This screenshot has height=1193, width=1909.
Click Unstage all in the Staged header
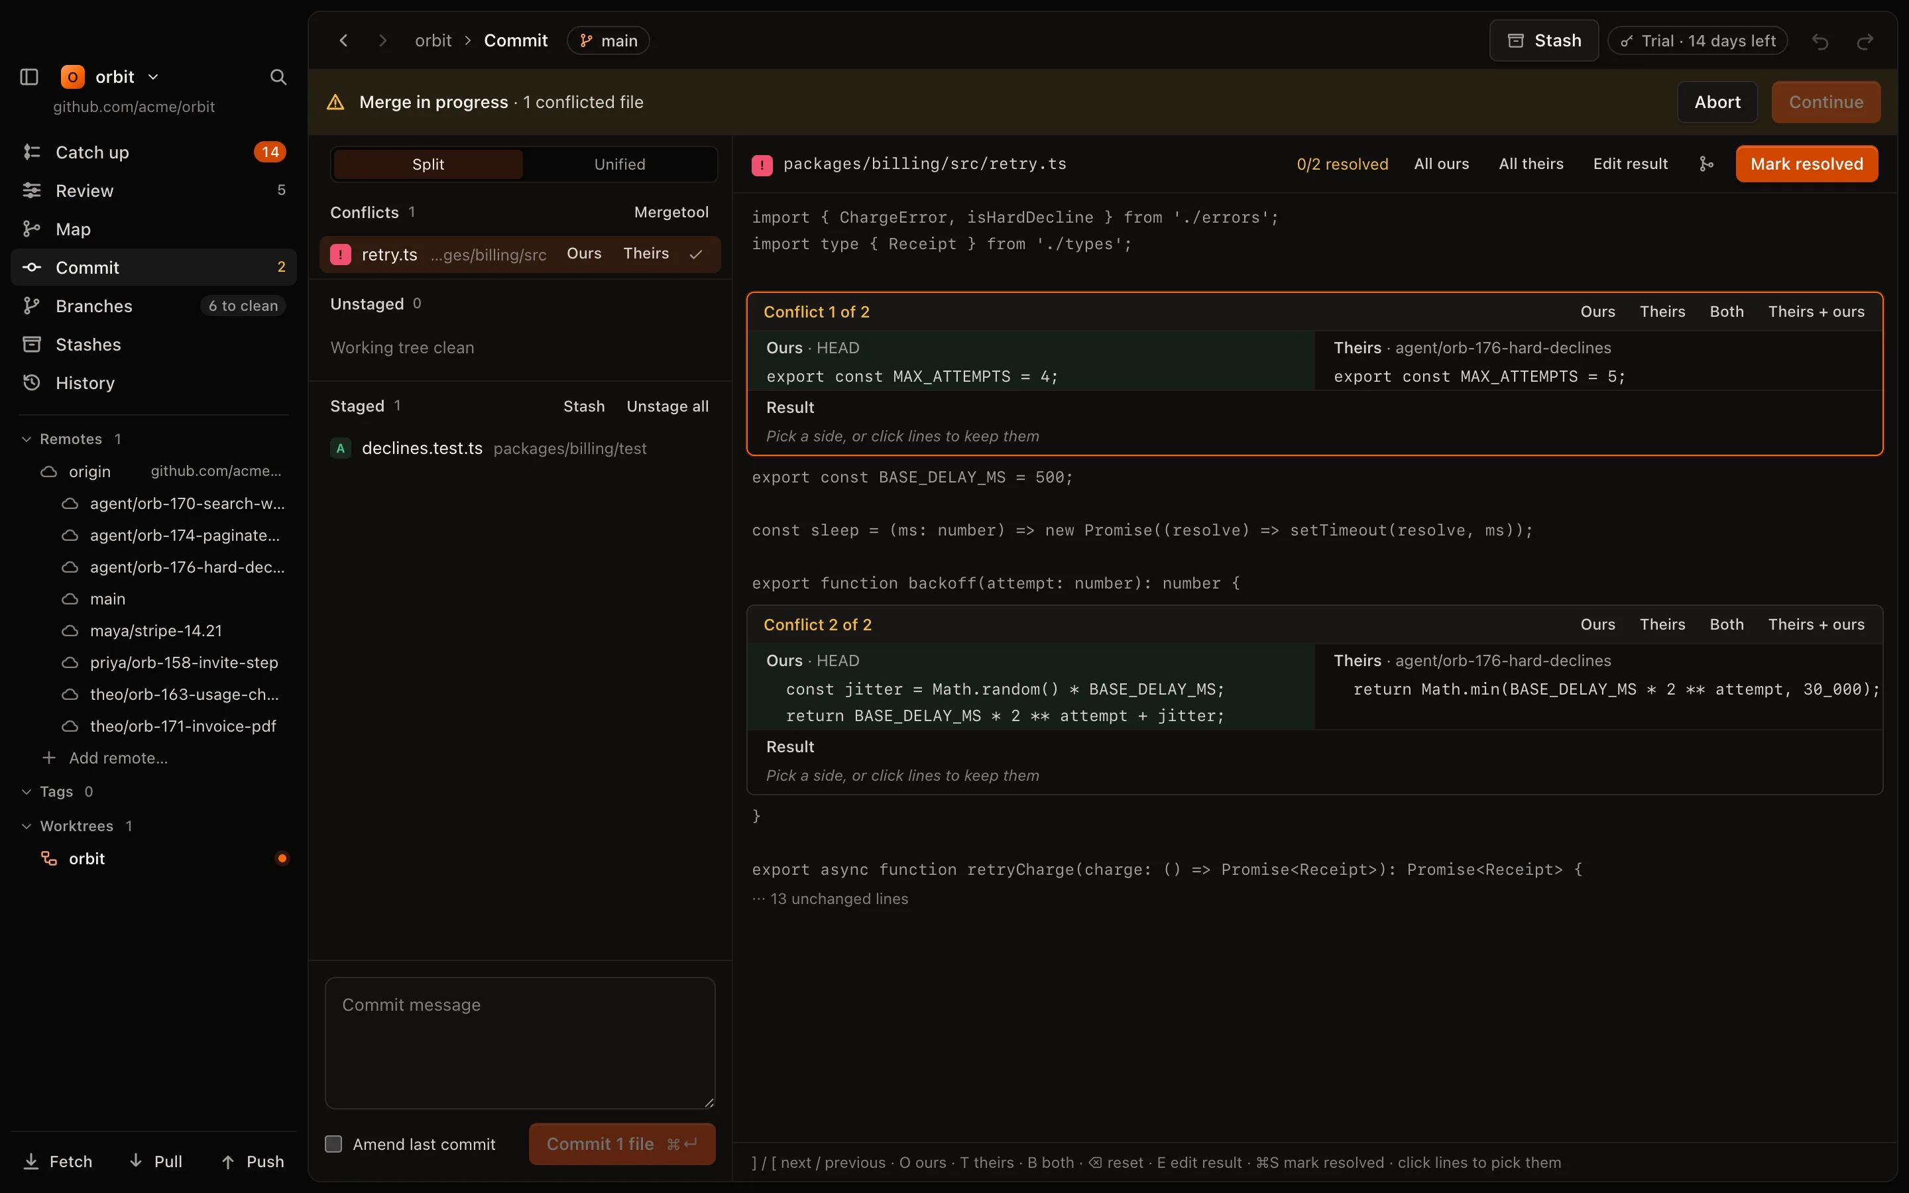[x=667, y=406]
